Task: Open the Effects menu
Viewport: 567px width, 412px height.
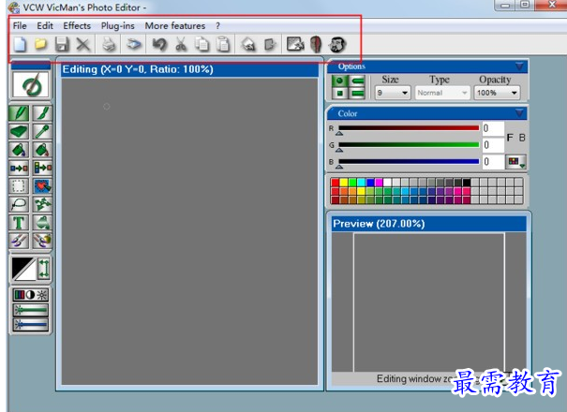Action: click(x=77, y=25)
